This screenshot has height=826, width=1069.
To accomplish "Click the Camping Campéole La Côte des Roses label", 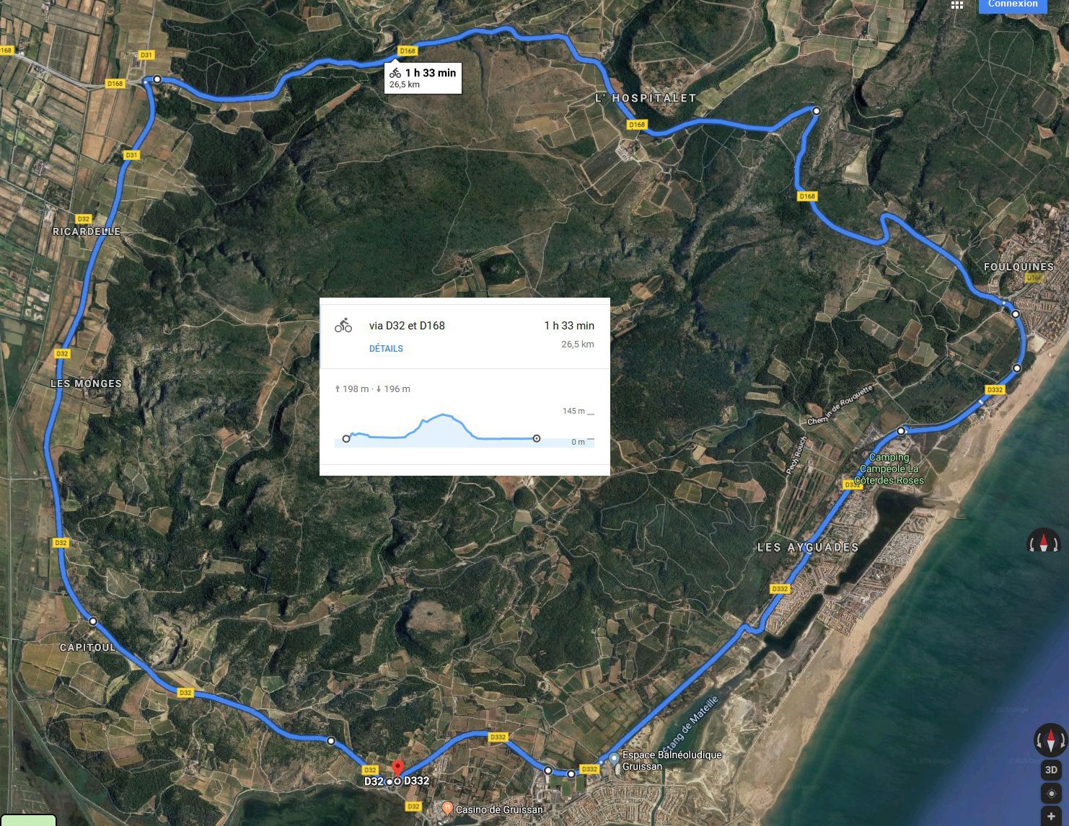I will [889, 468].
